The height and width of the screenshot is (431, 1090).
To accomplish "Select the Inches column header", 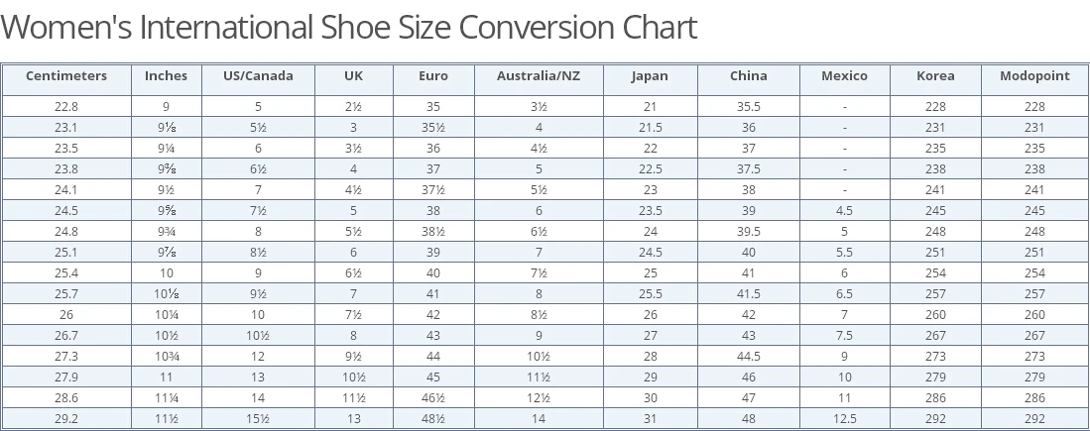I will point(166,76).
